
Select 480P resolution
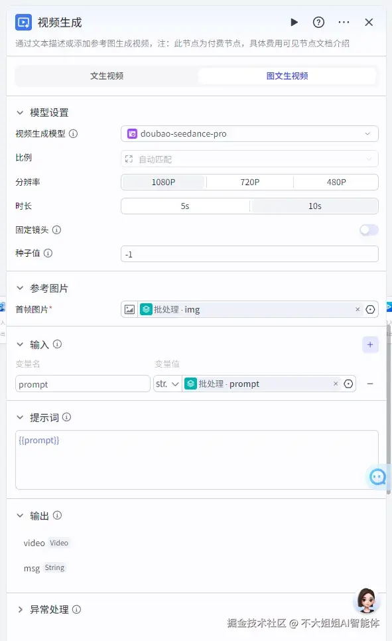(336, 182)
